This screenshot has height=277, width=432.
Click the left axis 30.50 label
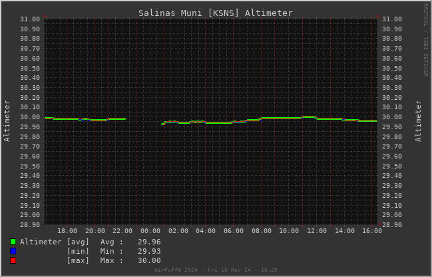30,69
